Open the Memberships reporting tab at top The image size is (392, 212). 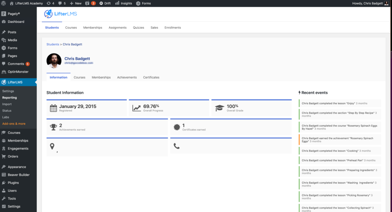point(93,28)
